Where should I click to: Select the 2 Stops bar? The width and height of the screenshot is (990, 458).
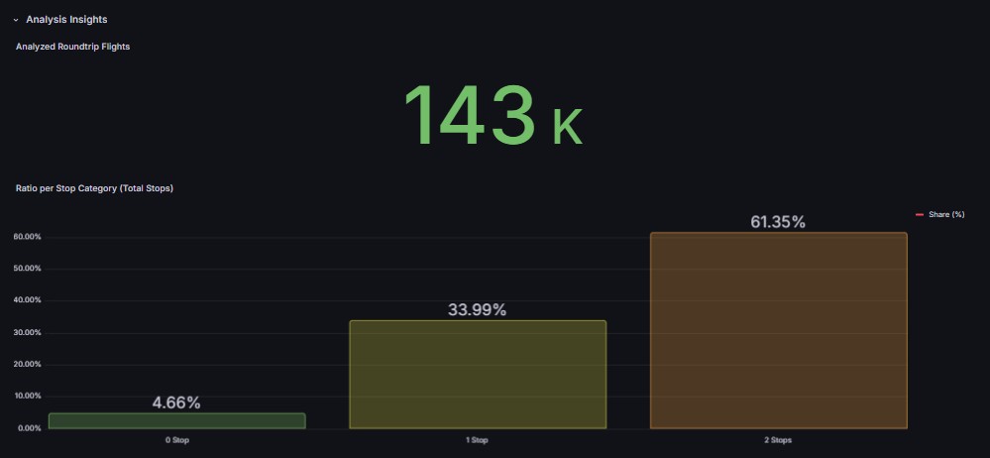tap(778, 331)
